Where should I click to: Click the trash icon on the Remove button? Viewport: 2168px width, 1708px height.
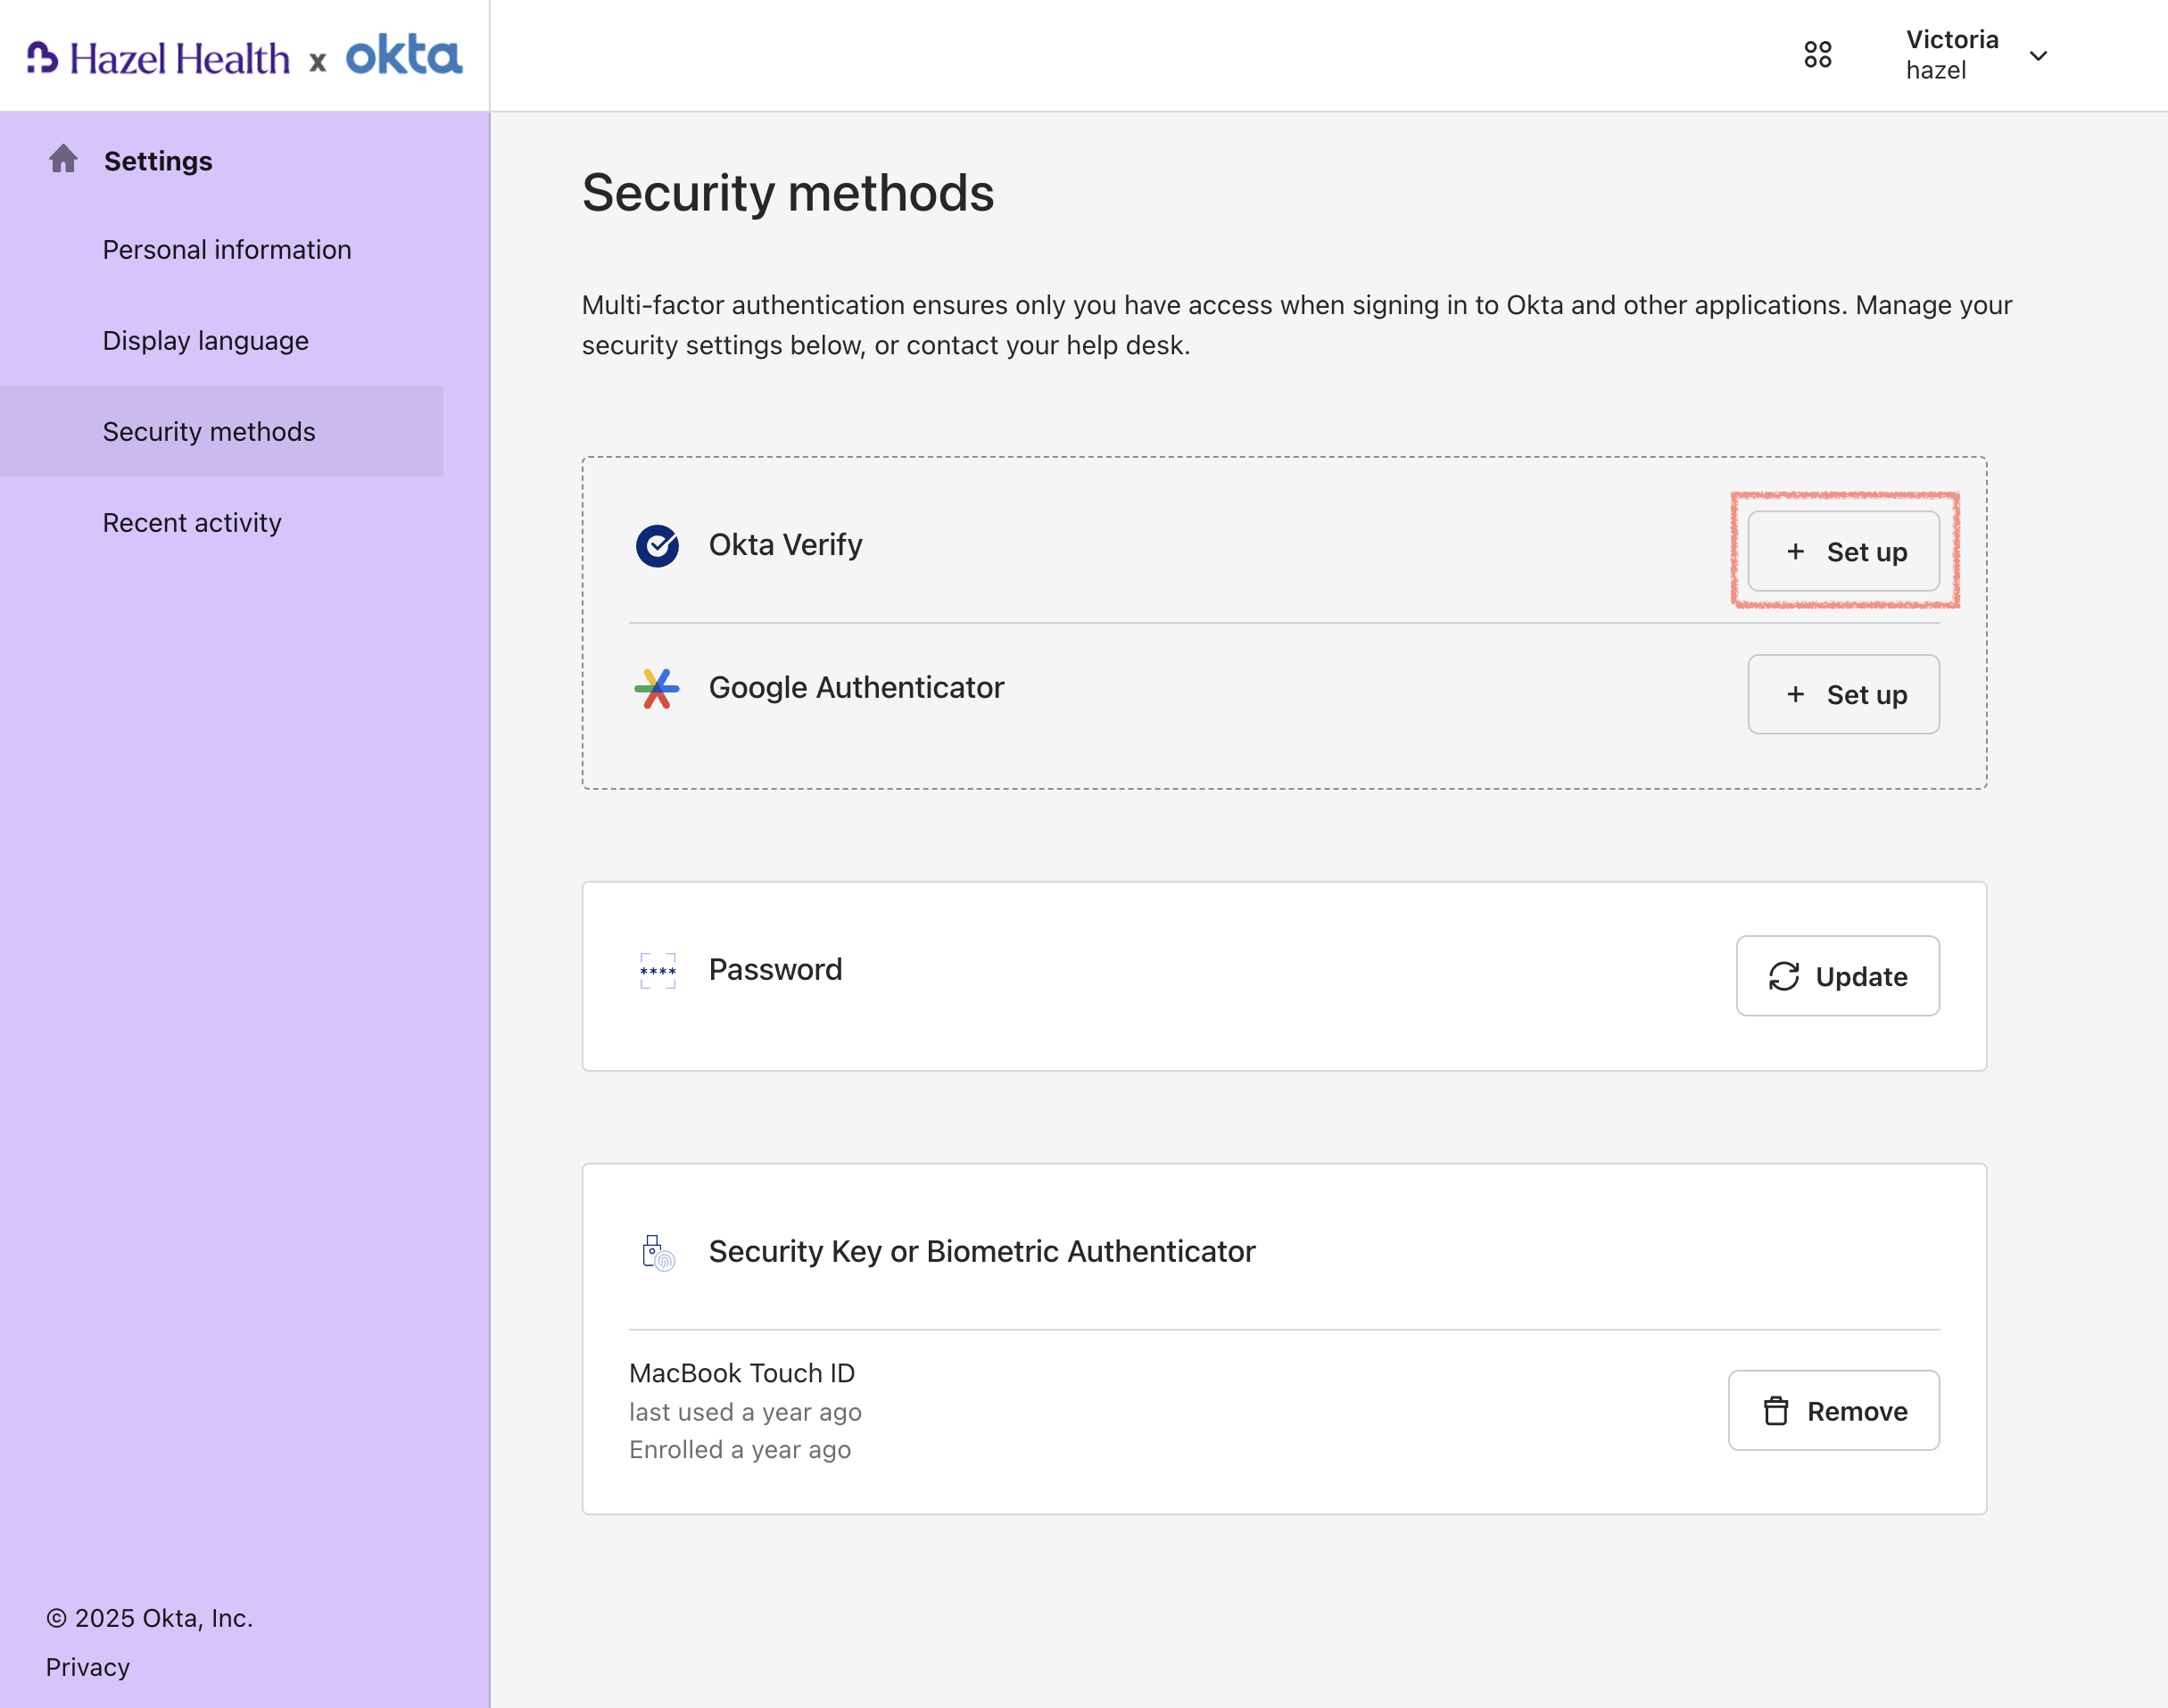tap(1776, 1411)
